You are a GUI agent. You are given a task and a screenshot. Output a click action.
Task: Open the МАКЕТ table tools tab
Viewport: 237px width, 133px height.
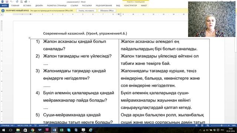144,6
